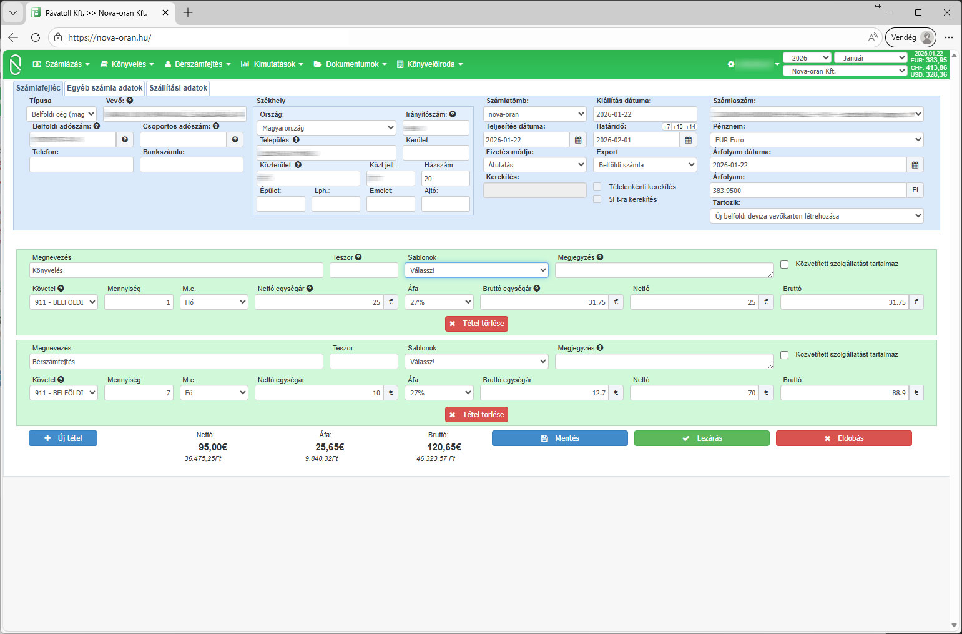The image size is (962, 634).
Task: Click the settings gear icon in green navbar
Action: [731, 64]
